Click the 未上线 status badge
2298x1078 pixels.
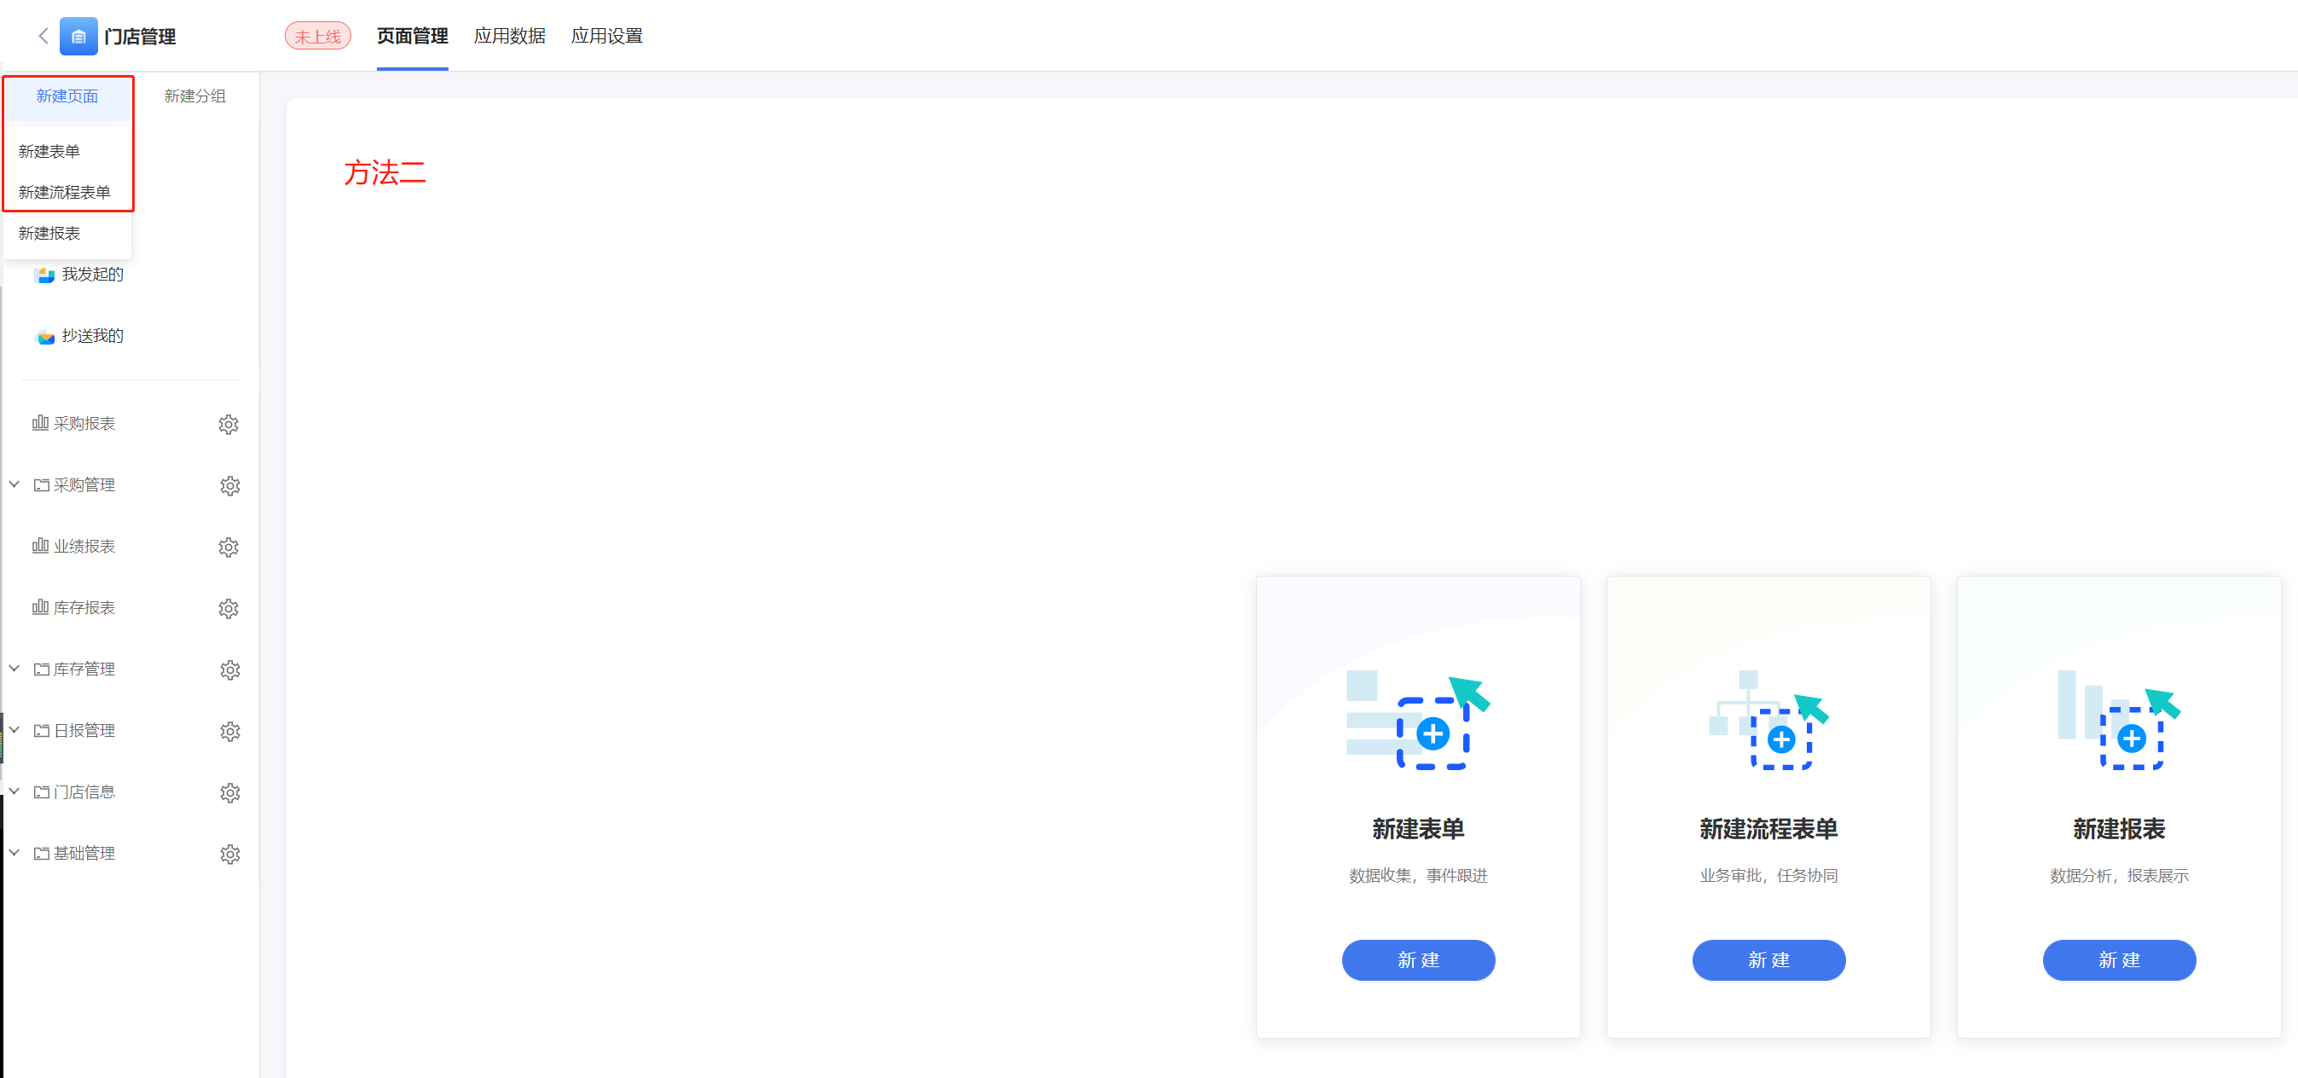coord(317,37)
